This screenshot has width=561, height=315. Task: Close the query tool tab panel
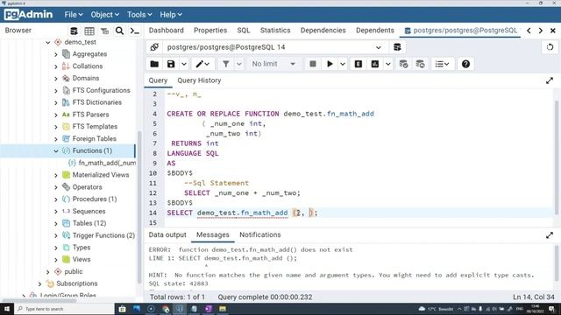553,31
